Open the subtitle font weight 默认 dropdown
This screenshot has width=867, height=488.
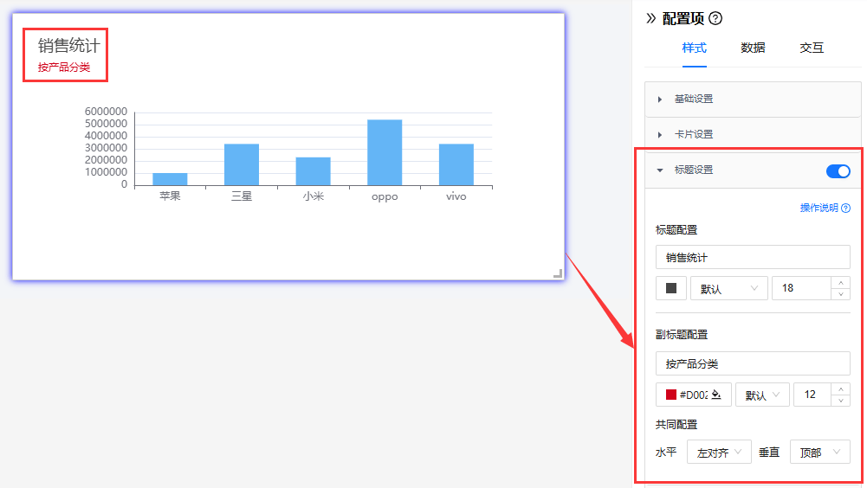pos(762,395)
